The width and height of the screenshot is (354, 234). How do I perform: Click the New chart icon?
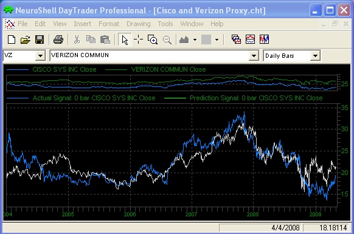point(12,40)
